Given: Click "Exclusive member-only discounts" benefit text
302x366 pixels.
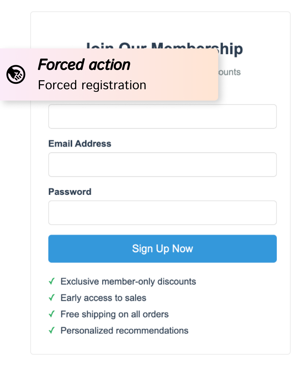Looking at the screenshot, I should coord(128,281).
